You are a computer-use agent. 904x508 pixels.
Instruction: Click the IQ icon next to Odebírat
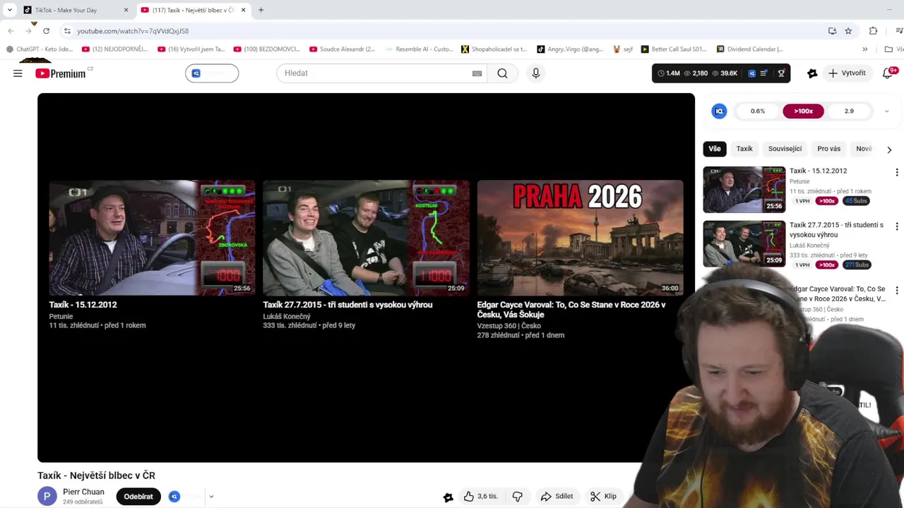tap(174, 497)
